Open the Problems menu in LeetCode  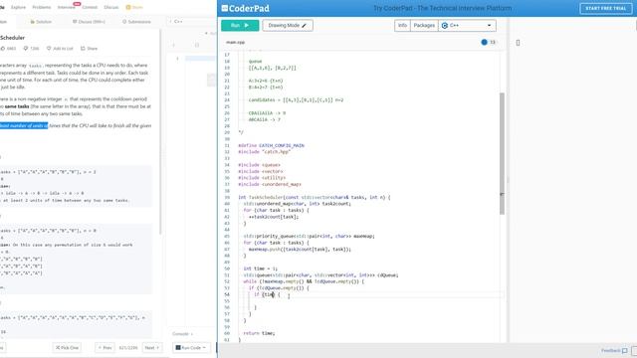pyautogui.click(x=42, y=7)
